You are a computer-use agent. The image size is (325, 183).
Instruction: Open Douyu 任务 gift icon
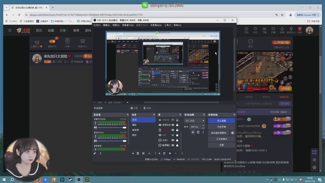[300, 30]
